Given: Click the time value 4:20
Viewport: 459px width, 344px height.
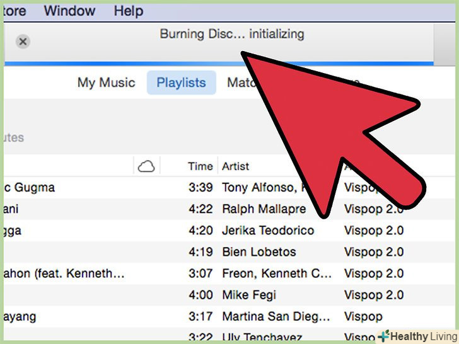Looking at the screenshot, I should tap(200, 231).
